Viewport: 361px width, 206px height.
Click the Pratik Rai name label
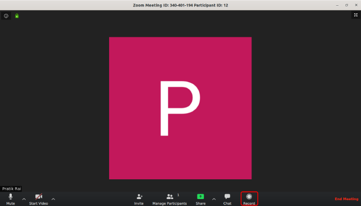click(12, 188)
